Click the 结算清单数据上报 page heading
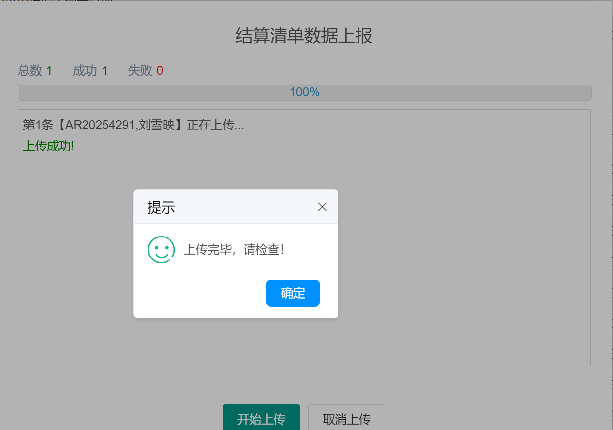613x430 pixels. (304, 36)
